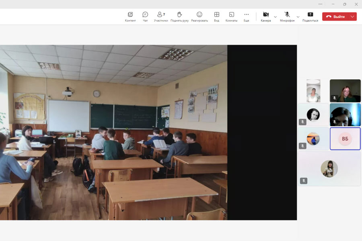The height and width of the screenshot is (241, 362).
Task: Select the ВБ participant tile
Action: [x=345, y=139]
